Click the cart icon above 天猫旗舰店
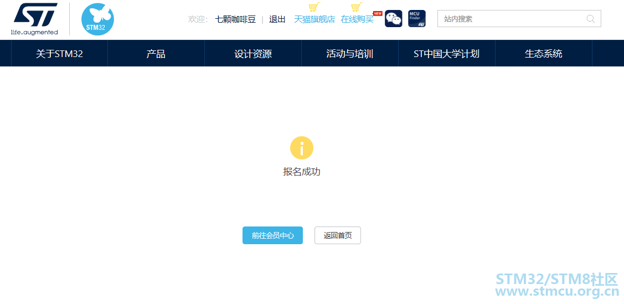 (x=314, y=7)
